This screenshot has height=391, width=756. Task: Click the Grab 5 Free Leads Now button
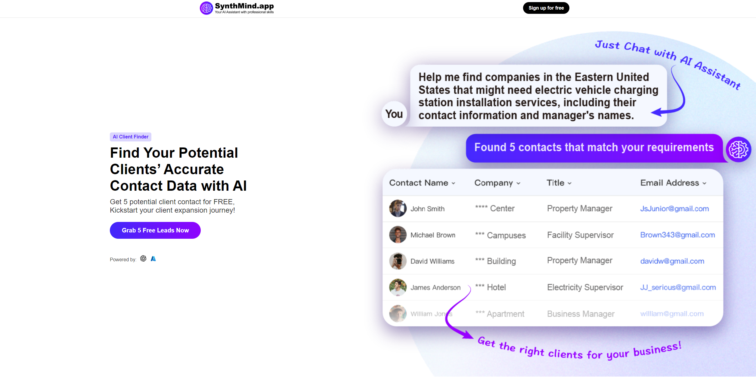155,230
